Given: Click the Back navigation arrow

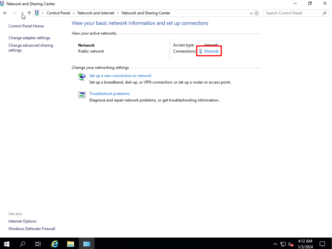Looking at the screenshot, I should click(x=5, y=13).
